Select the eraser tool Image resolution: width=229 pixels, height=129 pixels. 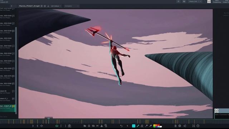[142, 126]
